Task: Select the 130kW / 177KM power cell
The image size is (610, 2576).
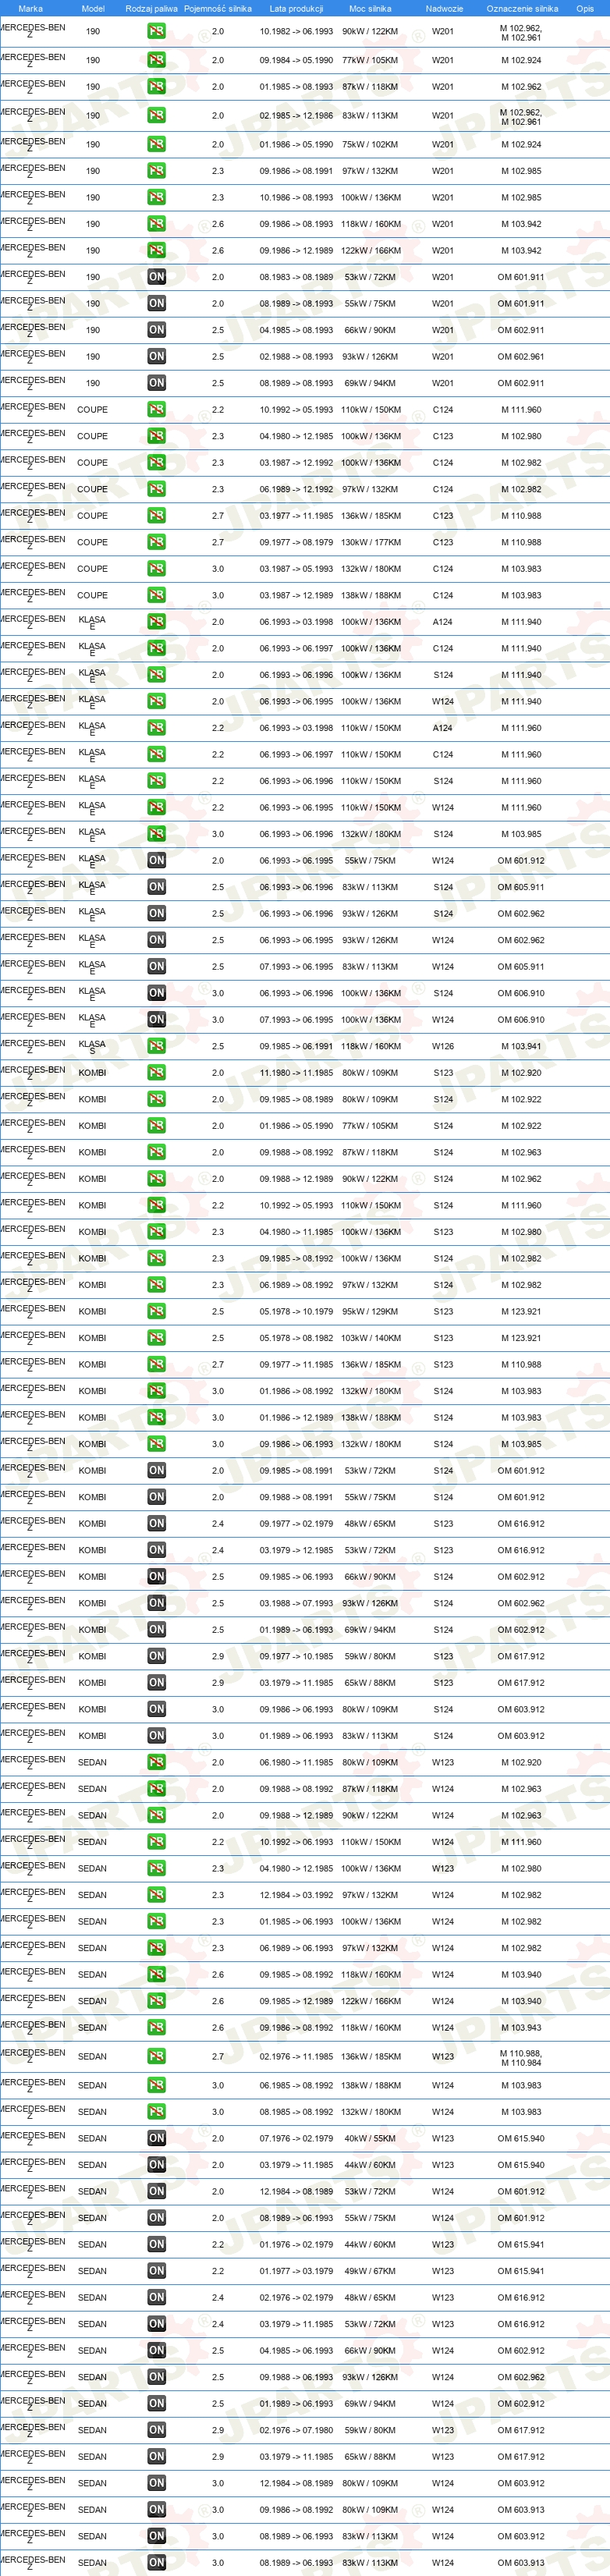Action: click(370, 543)
